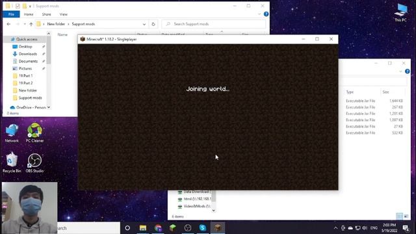Click scroll down arrow in lower Explorer pane
416x234 pixels.
tap(214, 211)
